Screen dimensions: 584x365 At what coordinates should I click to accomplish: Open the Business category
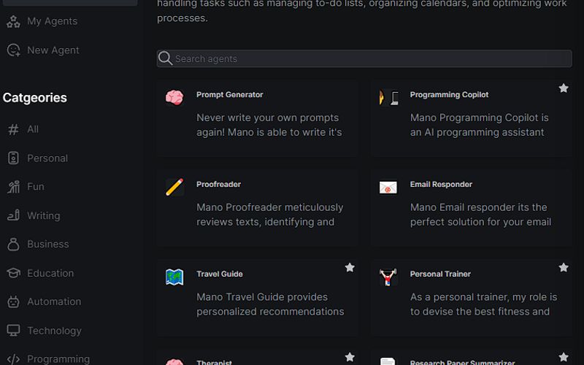(48, 245)
